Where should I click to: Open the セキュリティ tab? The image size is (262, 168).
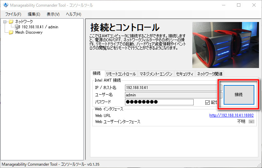[x=185, y=74]
